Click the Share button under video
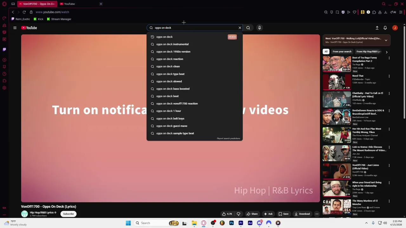The height and width of the screenshot is (228, 406). point(252,214)
